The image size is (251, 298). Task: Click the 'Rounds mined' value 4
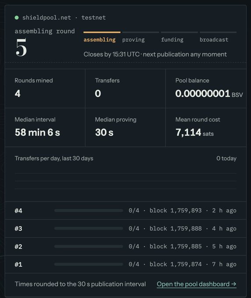click(18, 93)
